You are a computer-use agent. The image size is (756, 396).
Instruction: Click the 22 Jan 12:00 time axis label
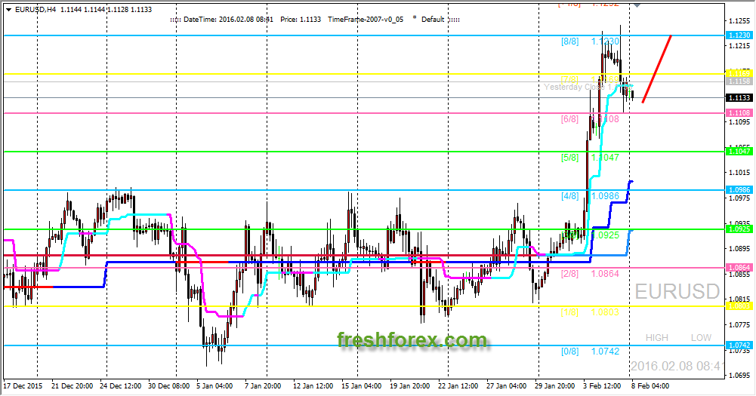click(458, 386)
